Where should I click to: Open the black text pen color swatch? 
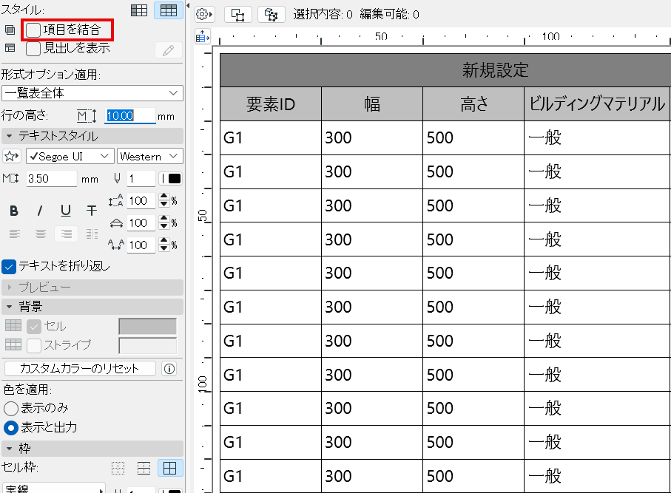coord(170,178)
